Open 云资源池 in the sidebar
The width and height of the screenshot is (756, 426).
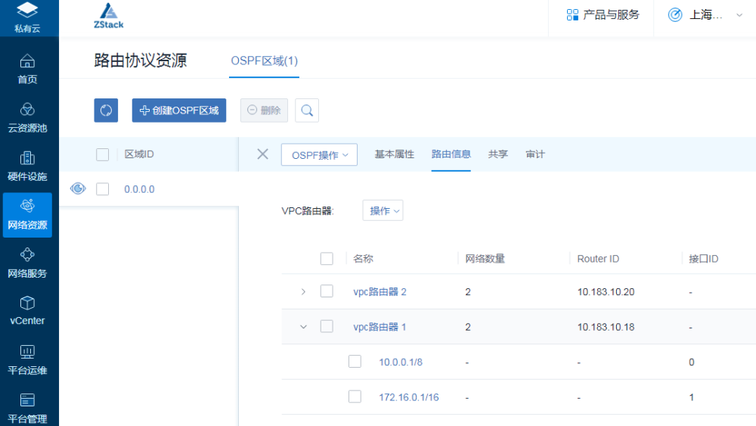click(x=27, y=117)
